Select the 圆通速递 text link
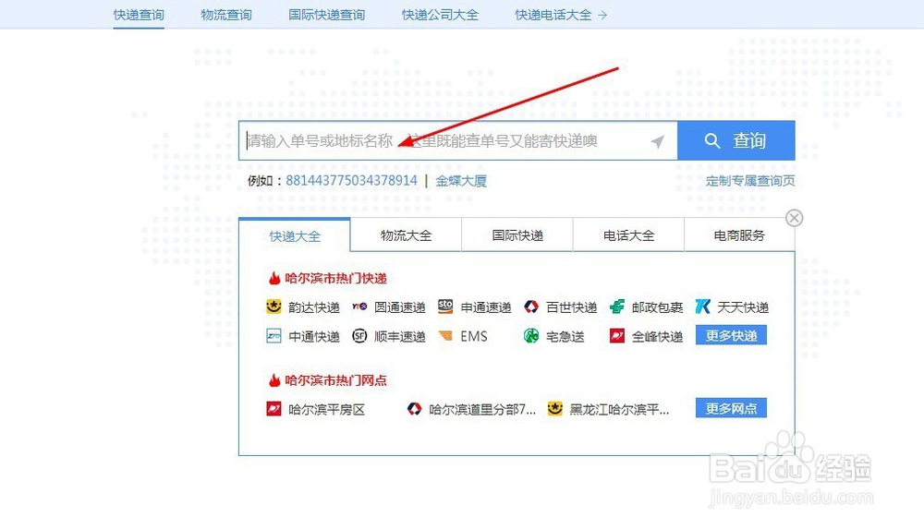This screenshot has height=529, width=924. point(399,307)
